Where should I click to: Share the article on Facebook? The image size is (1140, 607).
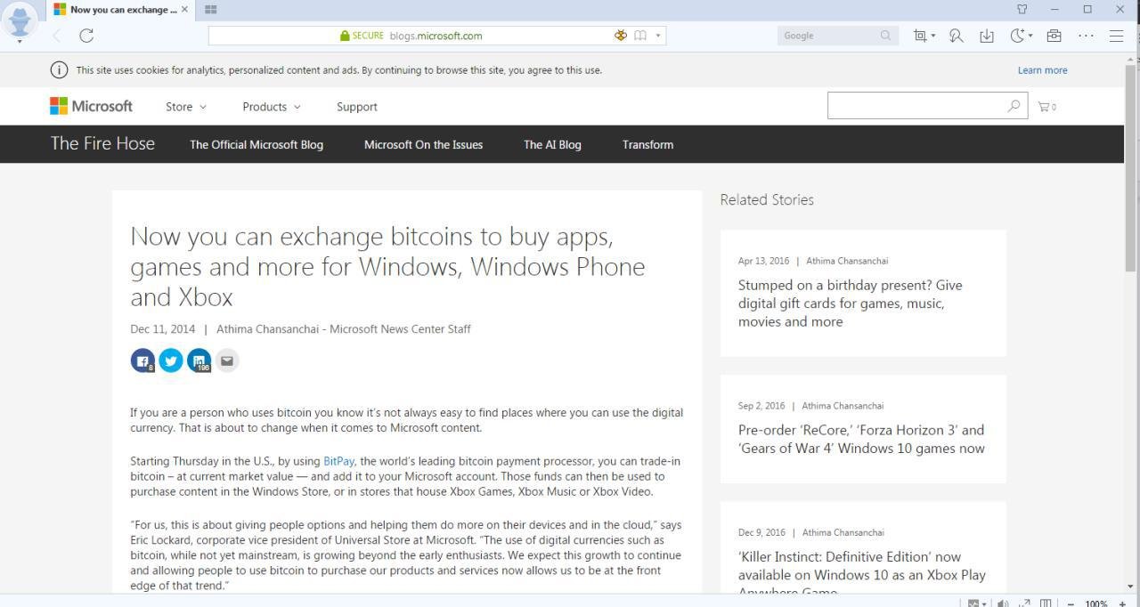click(142, 360)
